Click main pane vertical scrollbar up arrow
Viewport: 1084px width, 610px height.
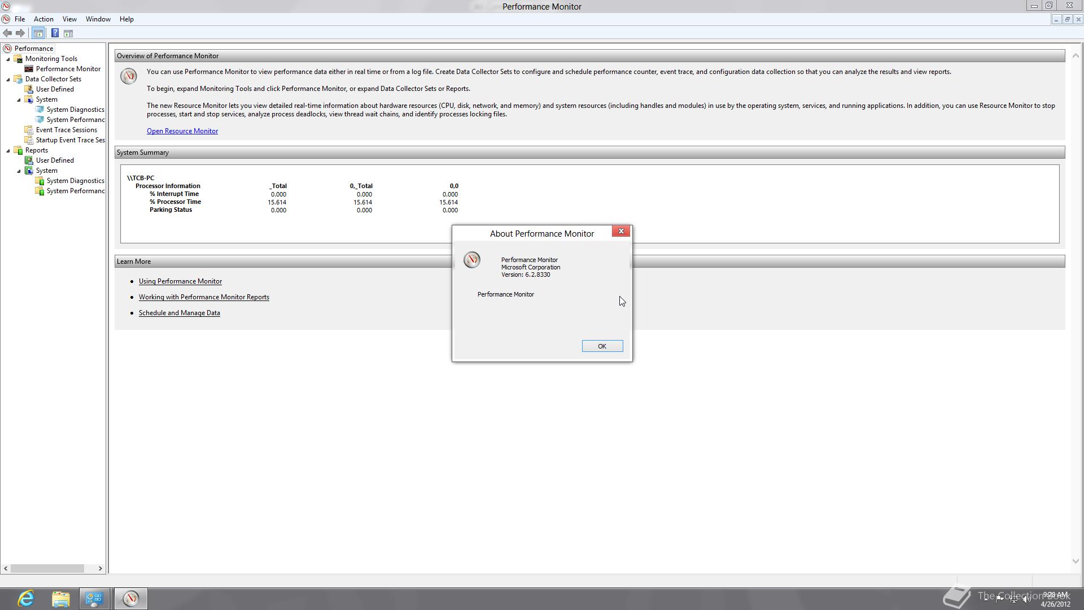[1076, 56]
